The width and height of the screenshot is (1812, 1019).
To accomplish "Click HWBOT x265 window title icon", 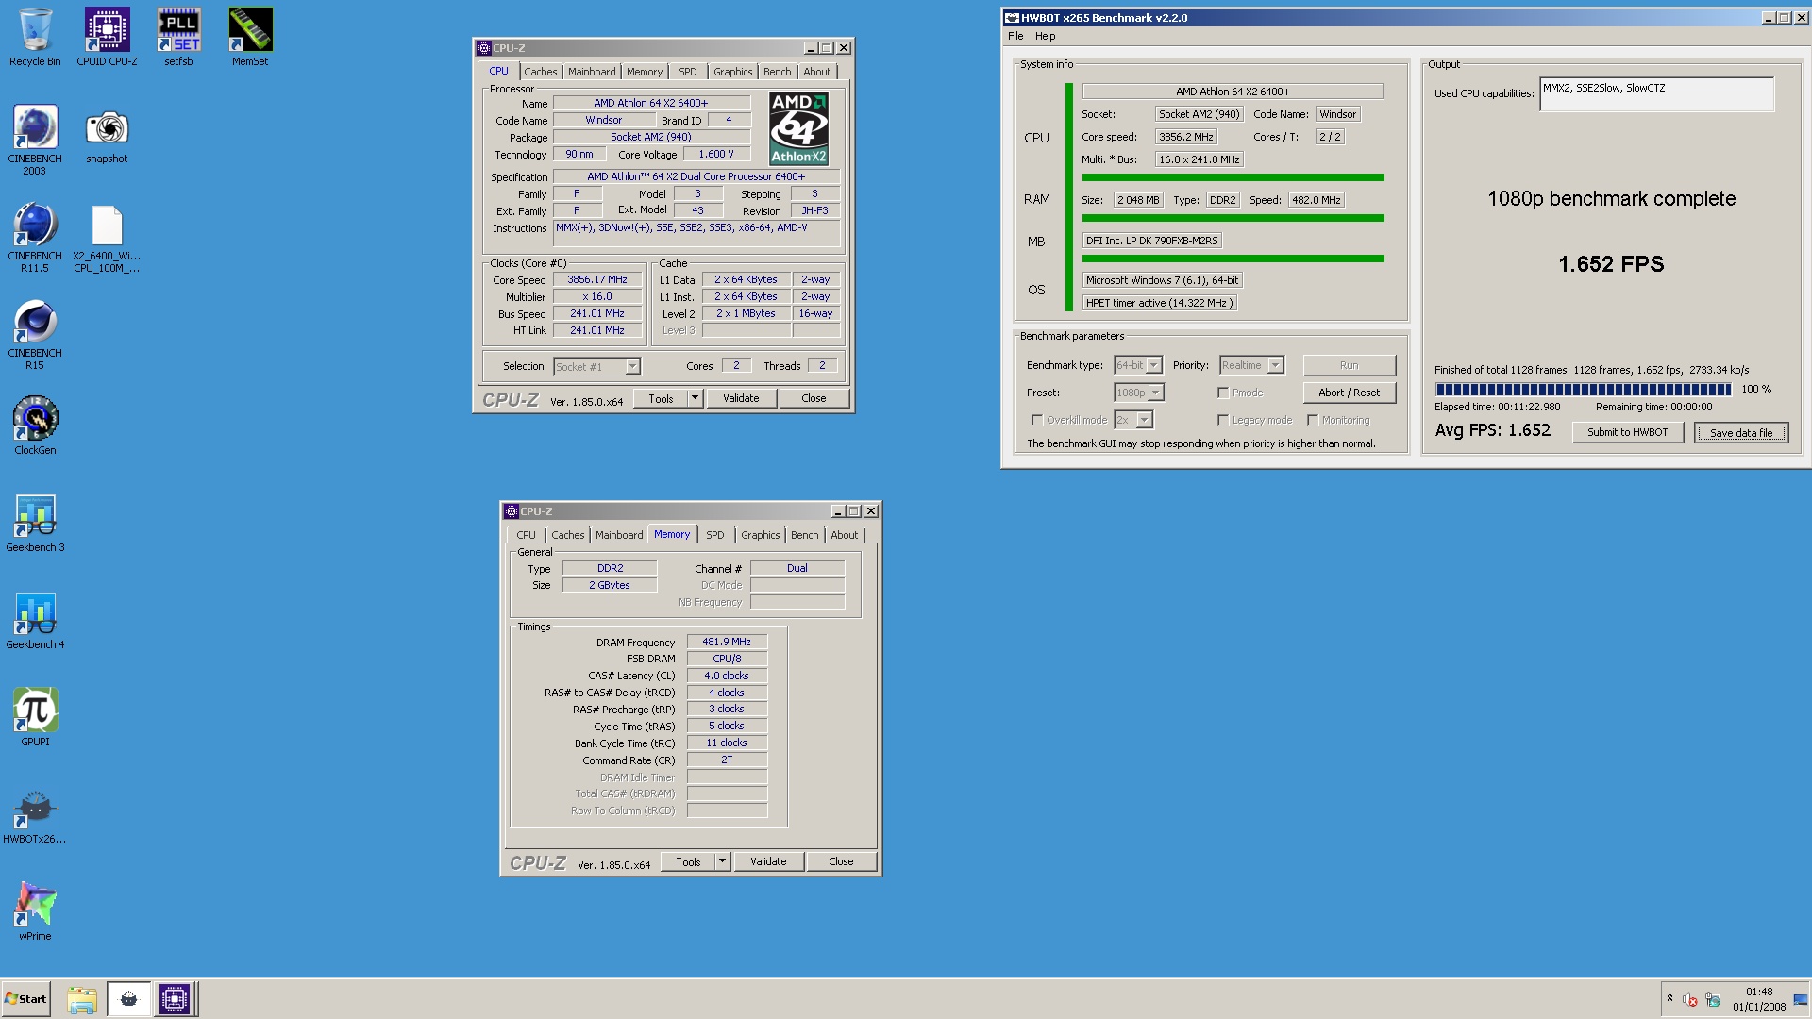I will (x=1012, y=18).
